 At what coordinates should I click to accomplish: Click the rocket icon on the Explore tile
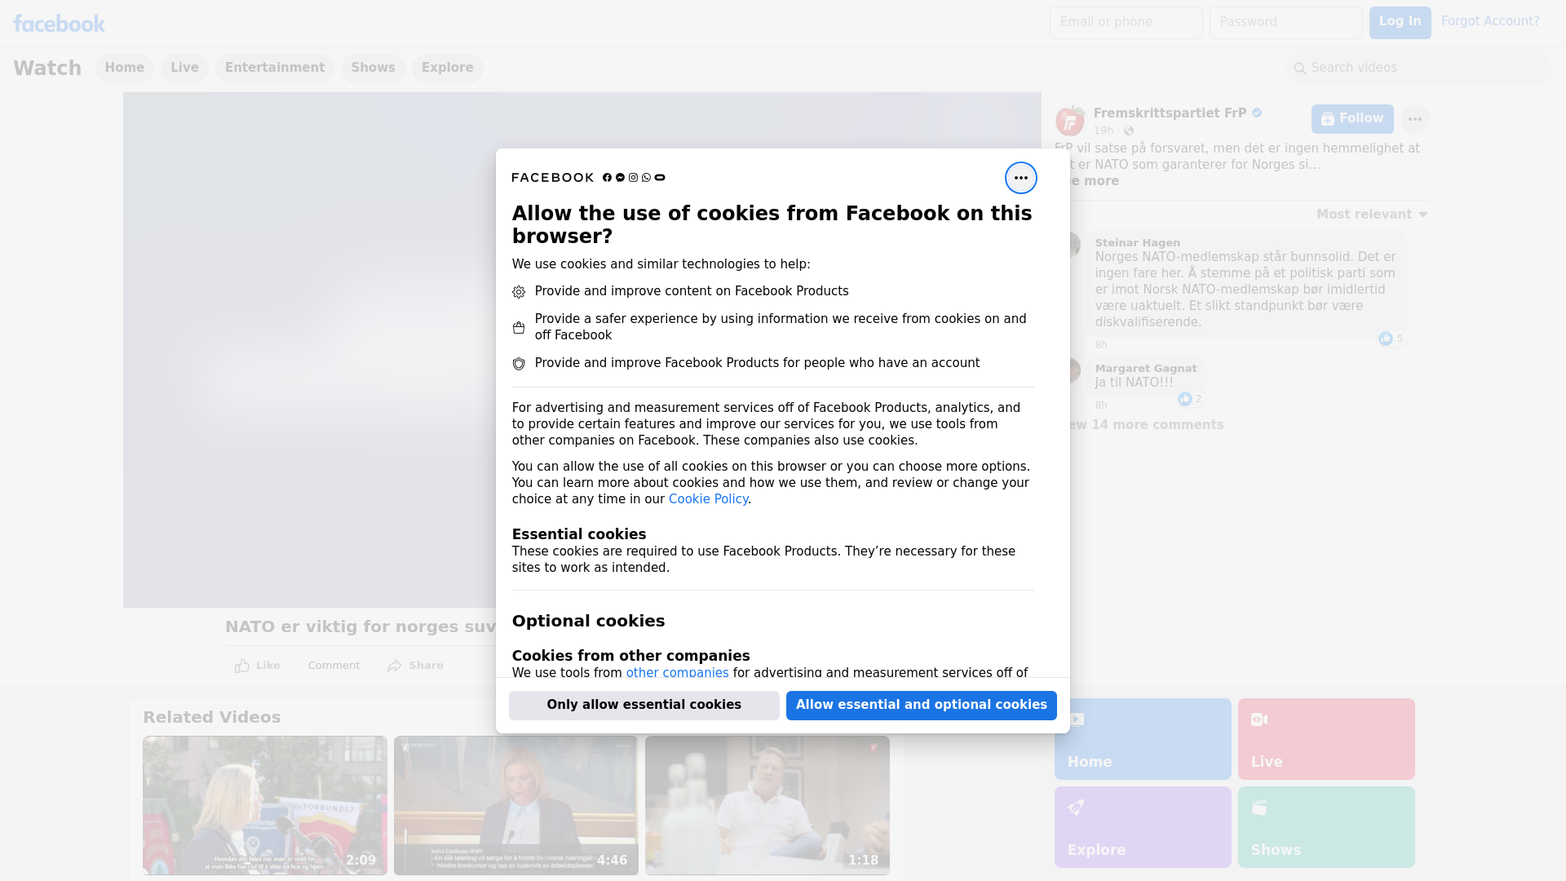click(x=1076, y=808)
